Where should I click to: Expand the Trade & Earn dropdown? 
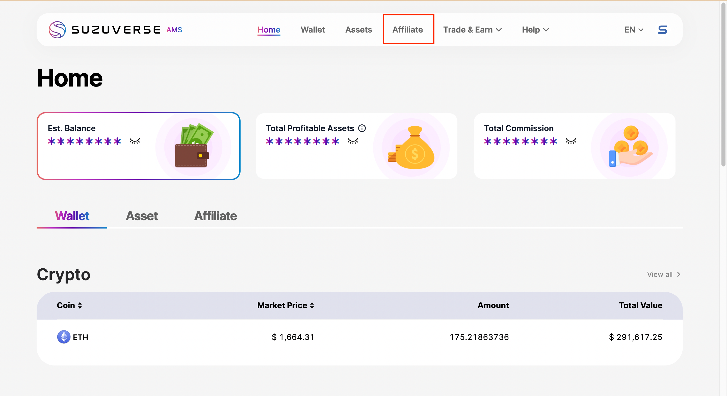click(x=473, y=30)
